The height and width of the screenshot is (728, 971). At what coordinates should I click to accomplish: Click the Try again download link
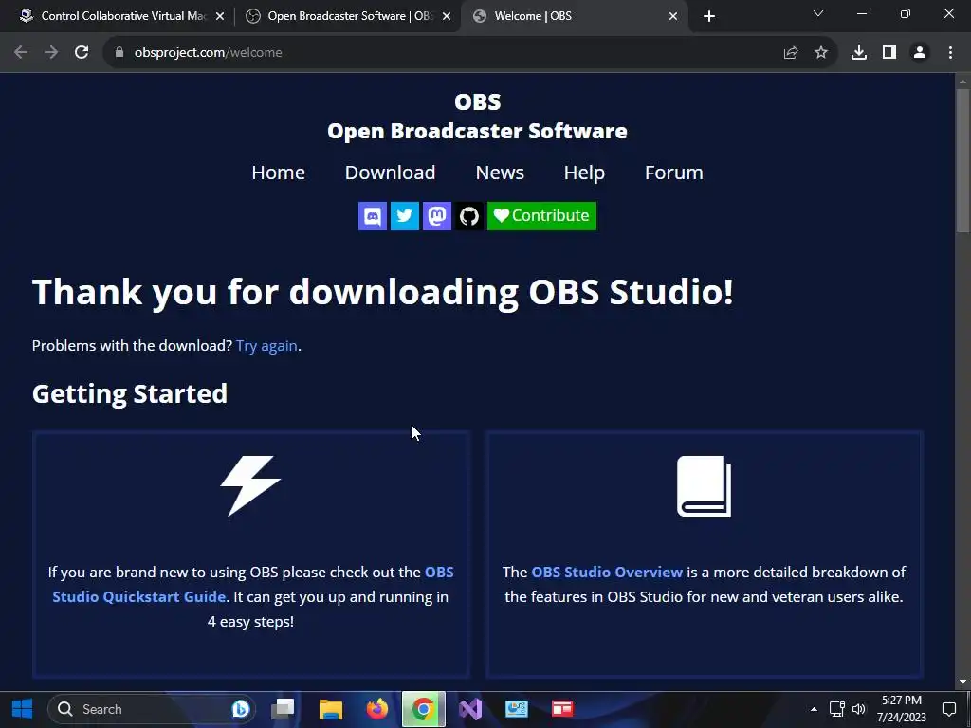(x=266, y=345)
